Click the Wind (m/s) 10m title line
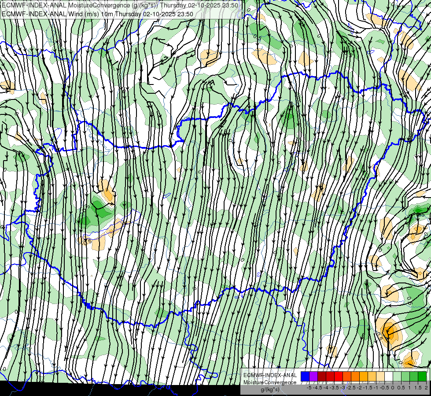Image resolution: width=431 pixels, height=396 pixels. click(98, 14)
